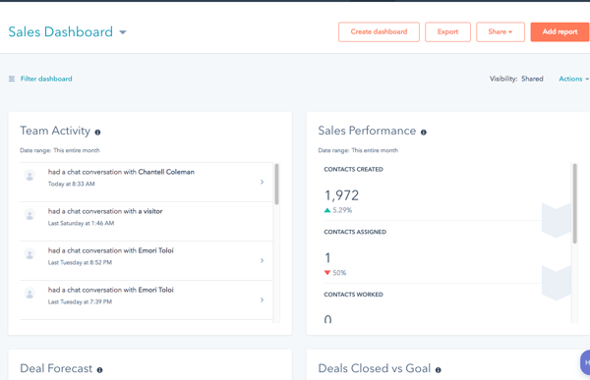Click the avatar icon on Chantell Coleman row
Screen dimensions: 590x380
tap(29, 175)
